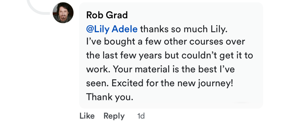This screenshot has height=135, width=281.
Task: Click the @Lily Adele mention link
Action: click(x=112, y=29)
